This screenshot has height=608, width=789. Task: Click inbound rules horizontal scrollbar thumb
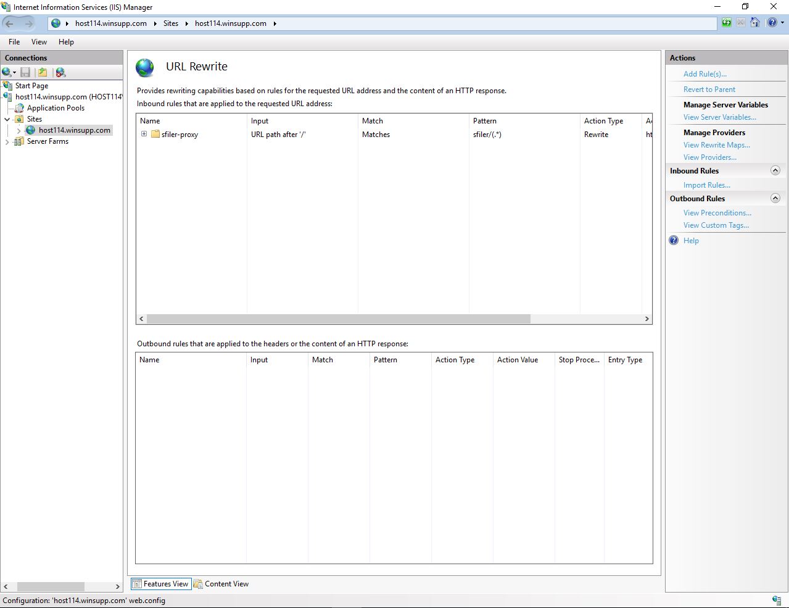click(338, 319)
